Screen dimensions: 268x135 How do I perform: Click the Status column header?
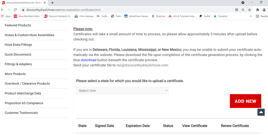coord(168,126)
